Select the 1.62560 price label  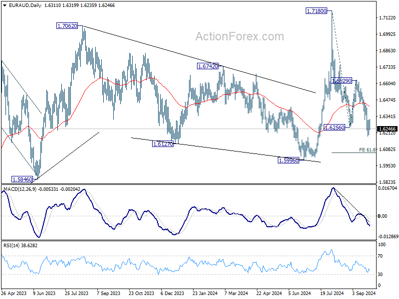(335, 128)
